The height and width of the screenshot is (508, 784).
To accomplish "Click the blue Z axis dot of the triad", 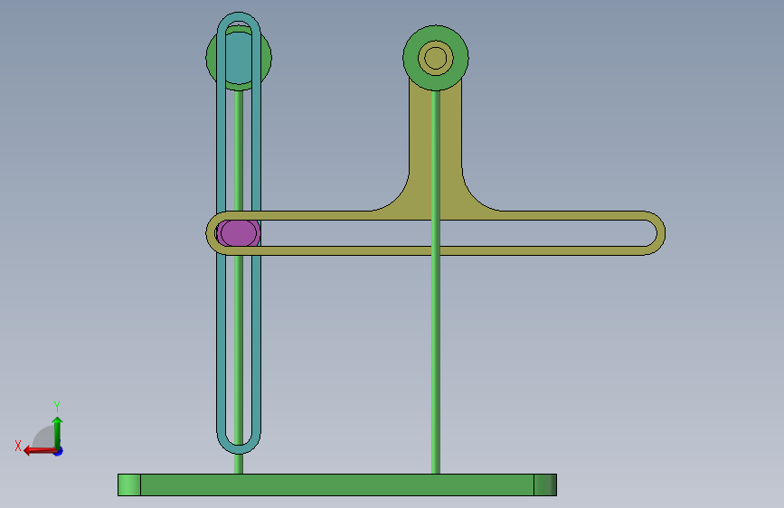I will [59, 452].
